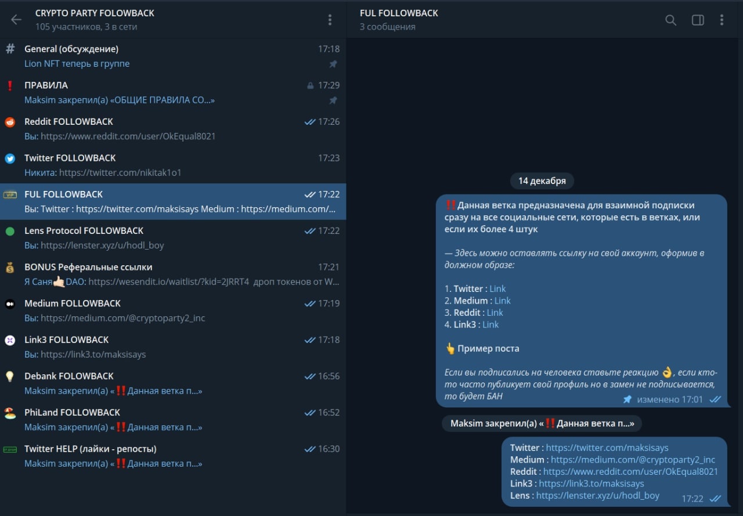Click the '3 сообщения' subtitle
This screenshot has height=516, width=743.
[387, 27]
